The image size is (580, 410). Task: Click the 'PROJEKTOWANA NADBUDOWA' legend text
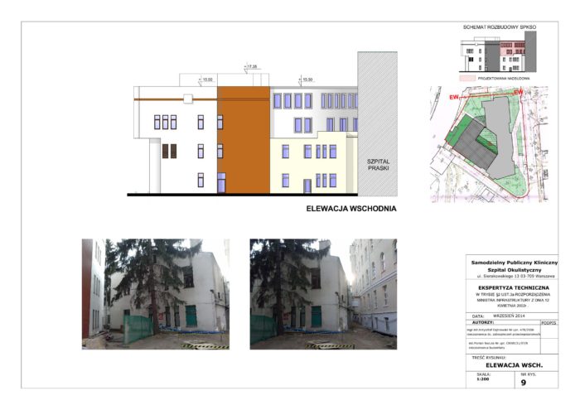(x=504, y=79)
